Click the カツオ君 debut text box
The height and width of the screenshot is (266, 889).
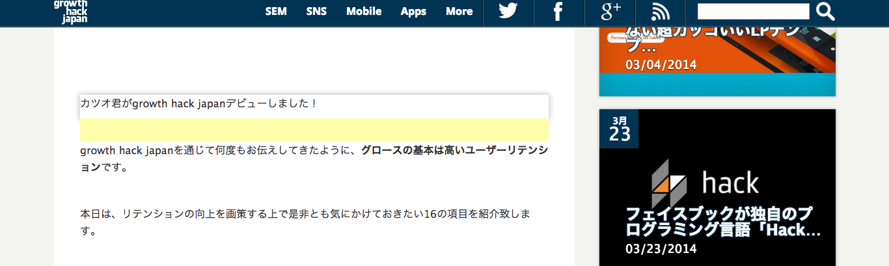314,107
